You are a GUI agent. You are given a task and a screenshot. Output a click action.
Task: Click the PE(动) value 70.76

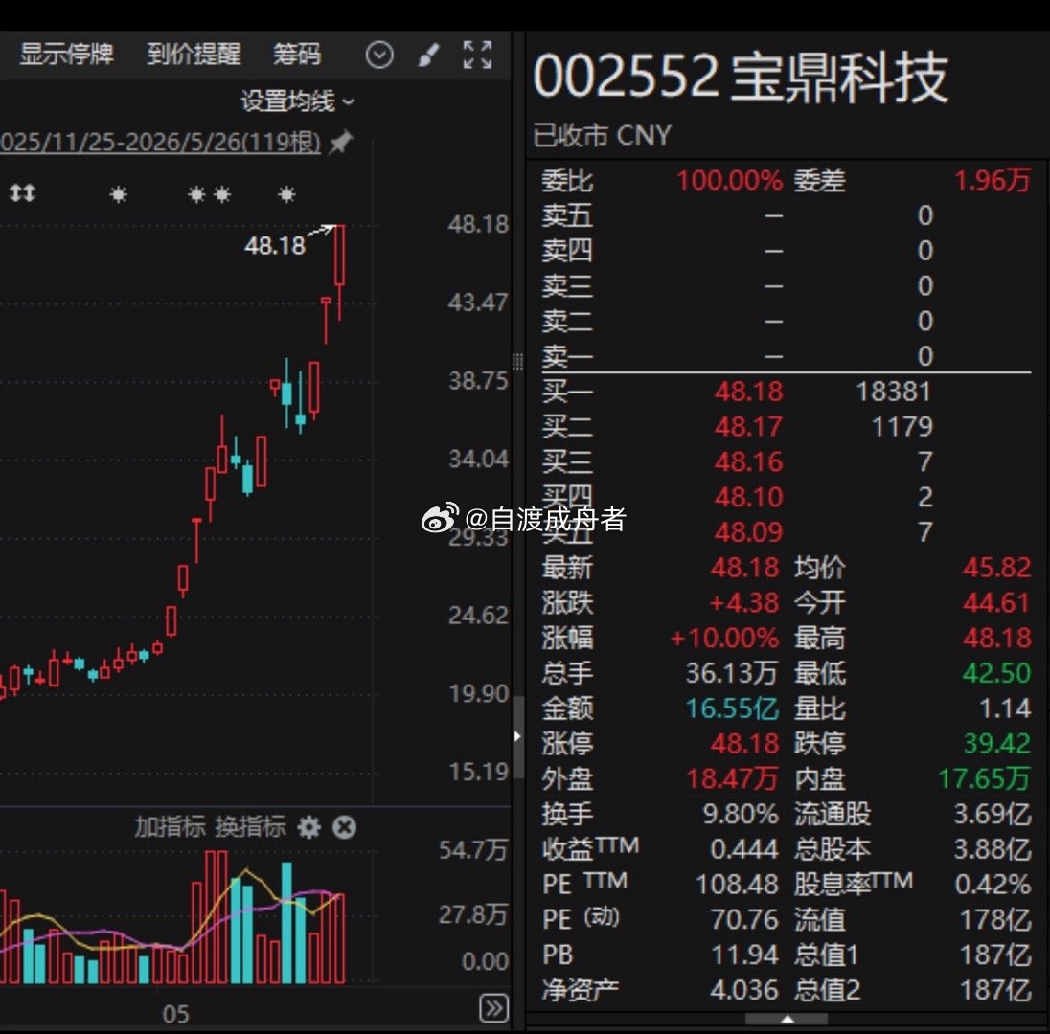pyautogui.click(x=744, y=919)
